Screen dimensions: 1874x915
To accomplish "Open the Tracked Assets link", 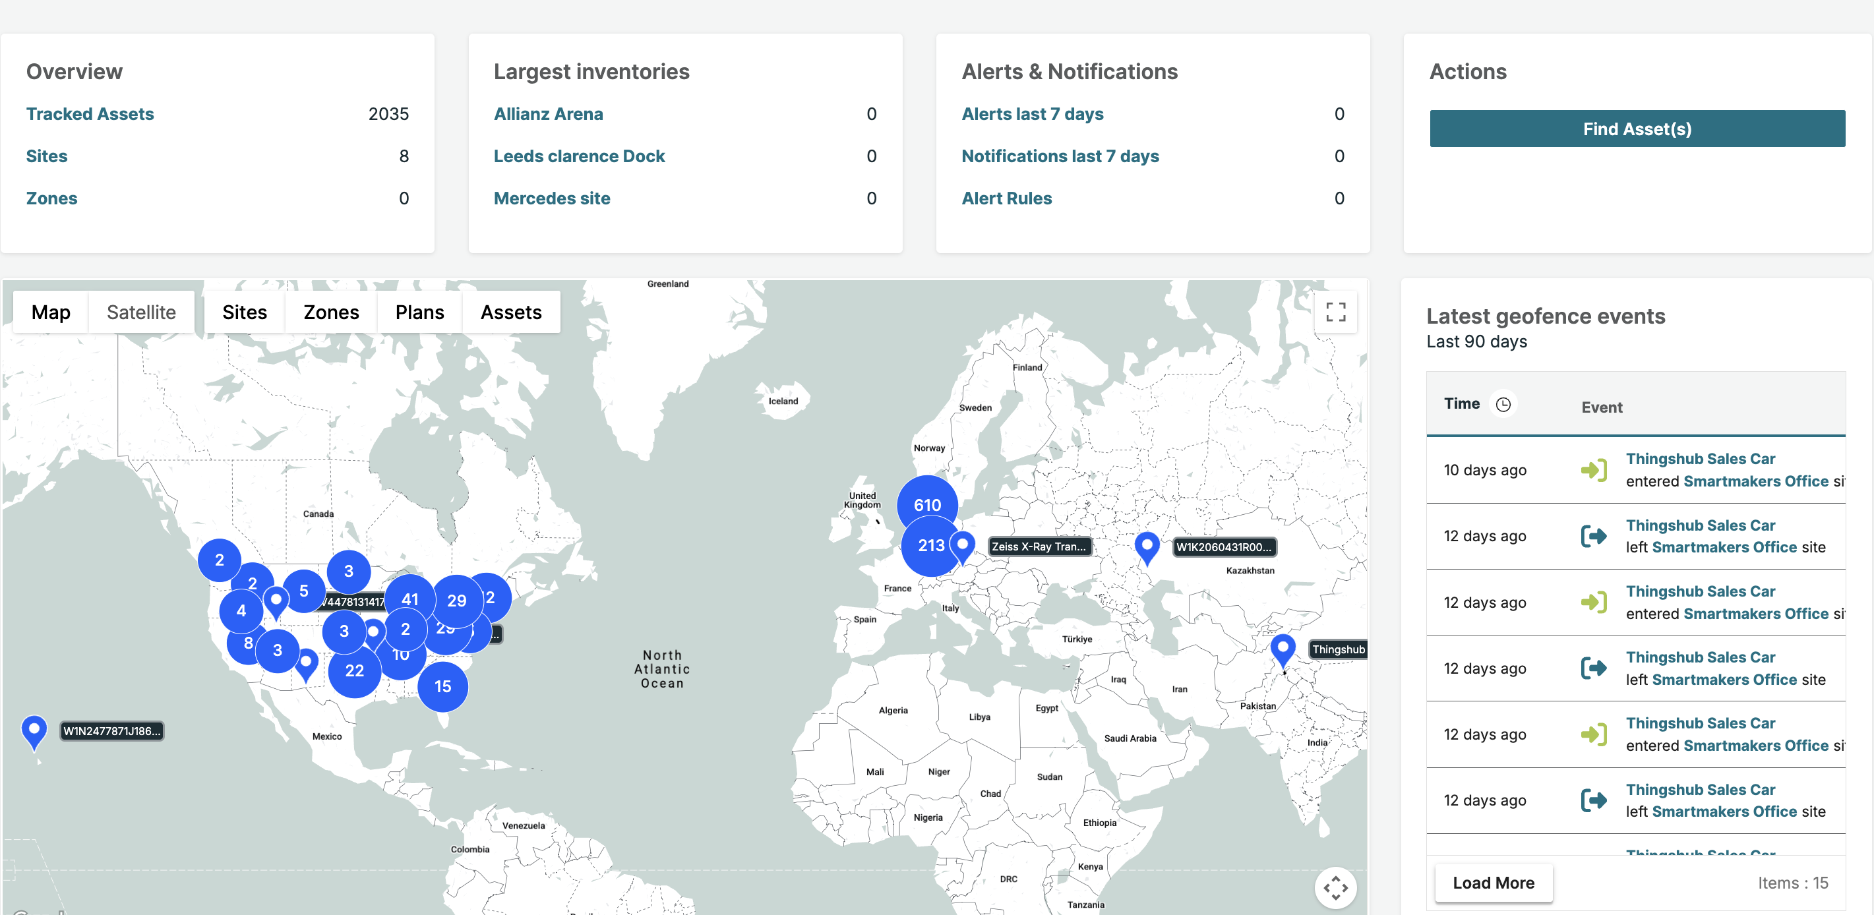I will (90, 113).
